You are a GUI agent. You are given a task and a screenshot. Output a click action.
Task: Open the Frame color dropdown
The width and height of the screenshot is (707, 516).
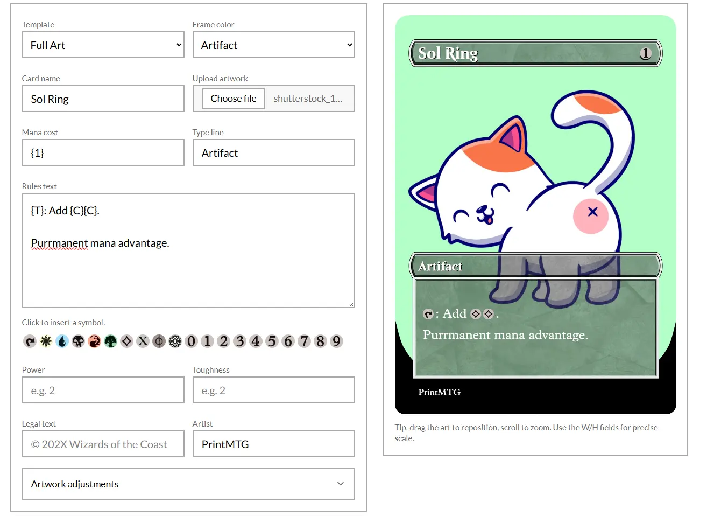pos(273,45)
